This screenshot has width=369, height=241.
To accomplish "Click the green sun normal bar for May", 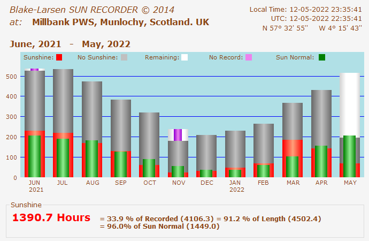I will point(349,156).
